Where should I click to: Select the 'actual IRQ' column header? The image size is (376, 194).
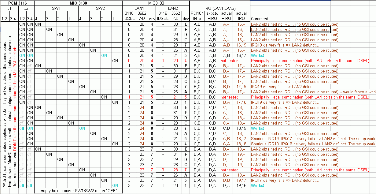(241, 16)
